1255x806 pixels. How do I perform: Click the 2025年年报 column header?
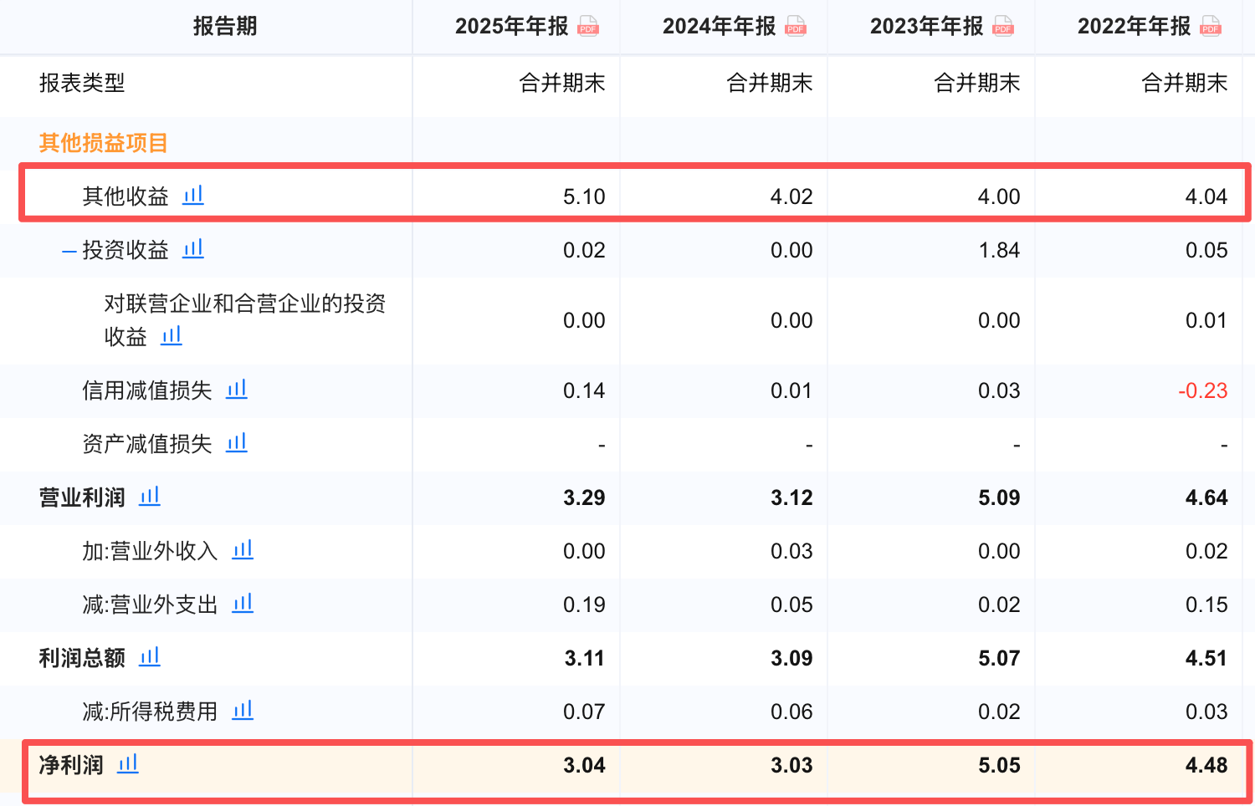[x=511, y=26]
